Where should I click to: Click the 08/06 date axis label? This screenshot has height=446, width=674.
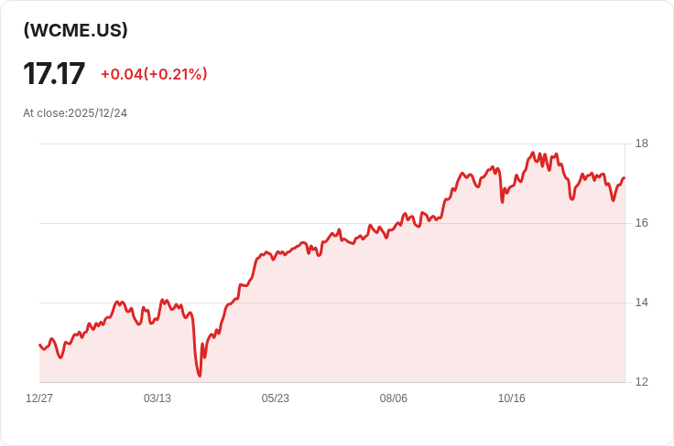393,398
